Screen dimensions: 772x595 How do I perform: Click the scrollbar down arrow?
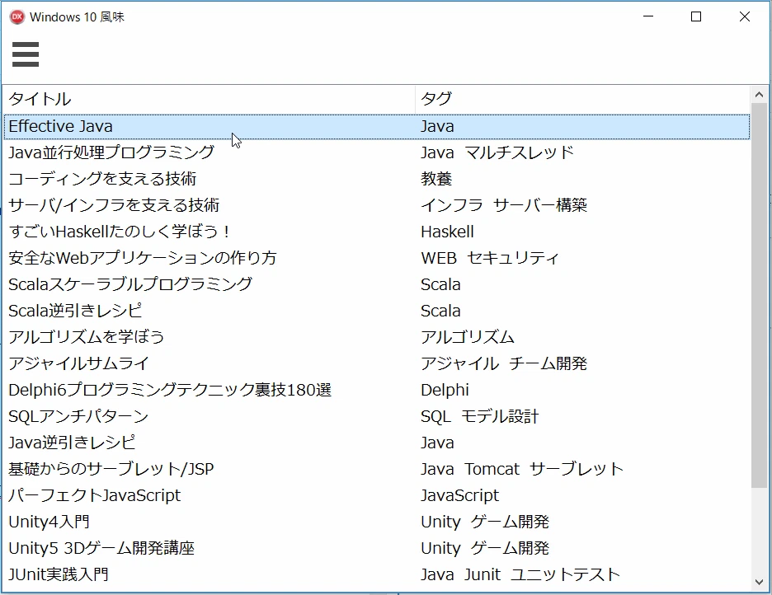pyautogui.click(x=759, y=582)
